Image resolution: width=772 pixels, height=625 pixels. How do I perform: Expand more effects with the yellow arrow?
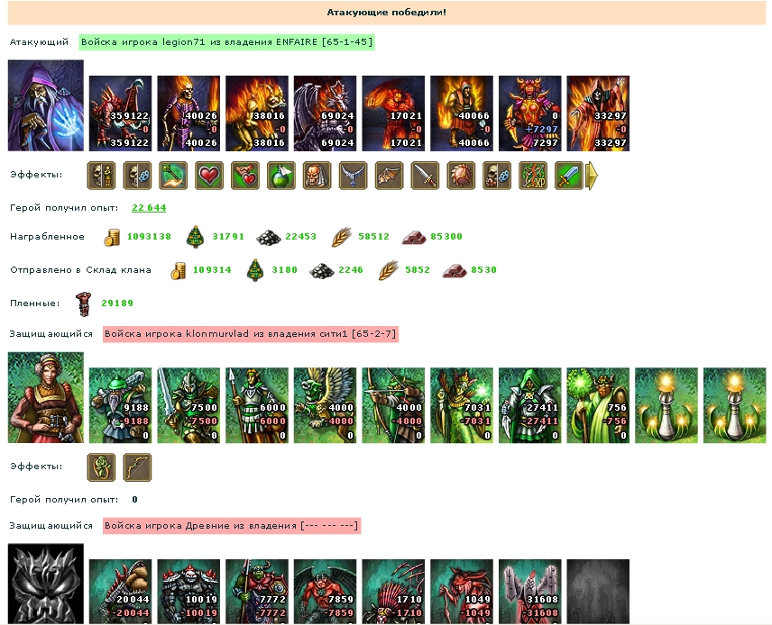[592, 176]
